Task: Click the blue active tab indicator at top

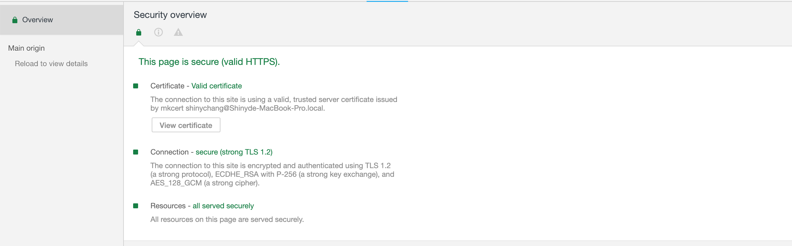Action: pyautogui.click(x=387, y=1)
